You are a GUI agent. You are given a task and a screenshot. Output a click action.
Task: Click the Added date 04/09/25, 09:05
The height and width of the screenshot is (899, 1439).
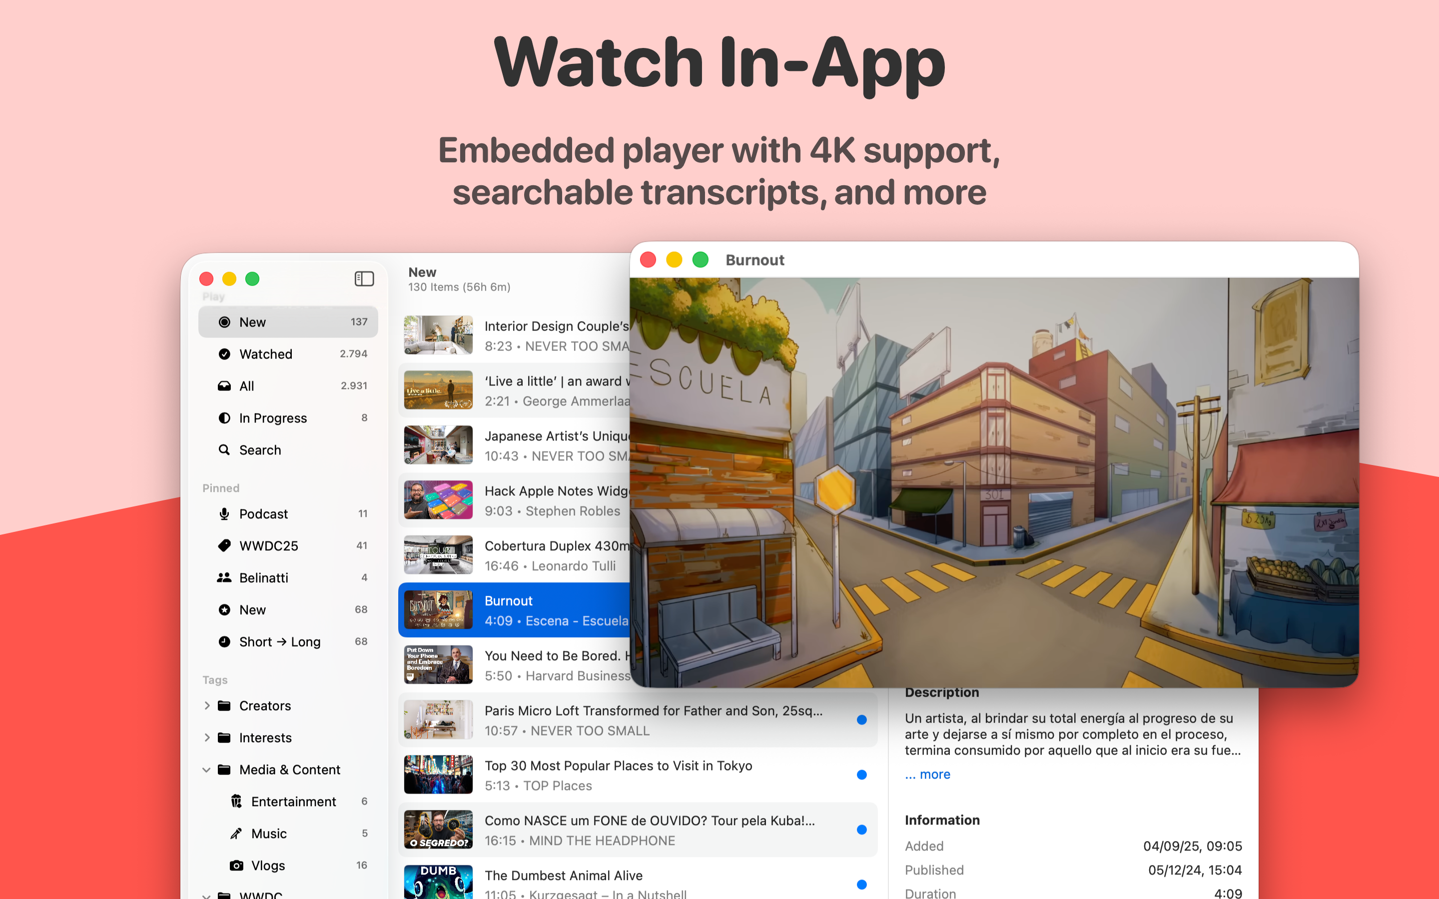pos(1192,846)
